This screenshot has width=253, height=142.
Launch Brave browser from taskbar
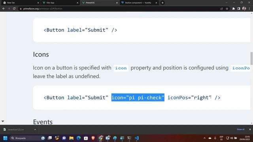93,138
